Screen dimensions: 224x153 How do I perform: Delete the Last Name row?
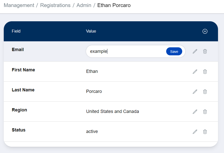pyautogui.click(x=205, y=92)
